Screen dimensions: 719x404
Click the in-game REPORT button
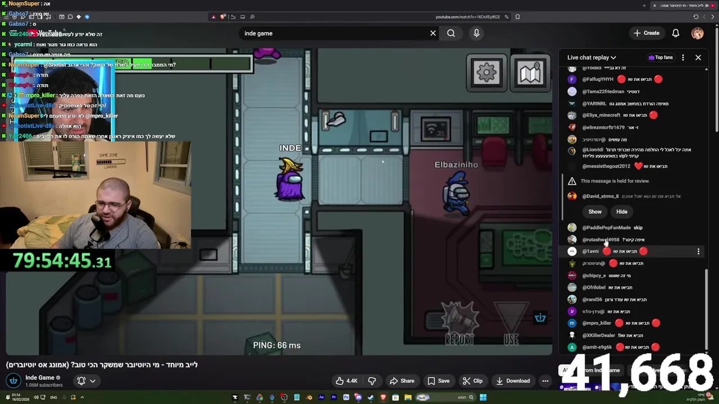[460, 324]
